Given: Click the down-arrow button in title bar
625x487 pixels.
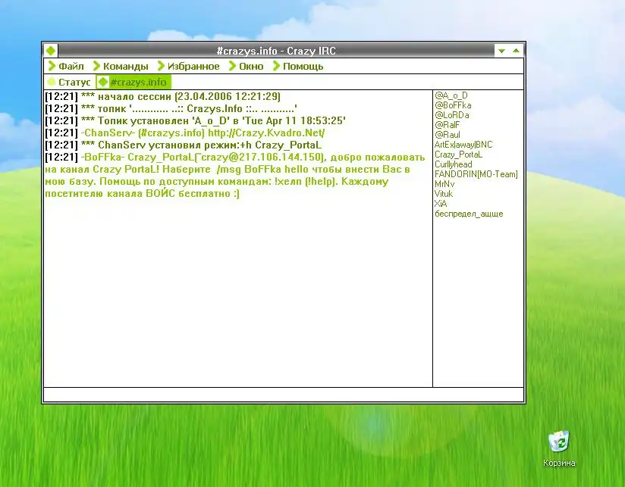Looking at the screenshot, I should pos(501,51).
